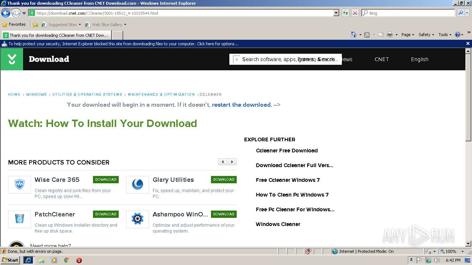This screenshot has height=265, width=472.
Task: Click the Stop loading red X icon
Action: pyautogui.click(x=355, y=13)
